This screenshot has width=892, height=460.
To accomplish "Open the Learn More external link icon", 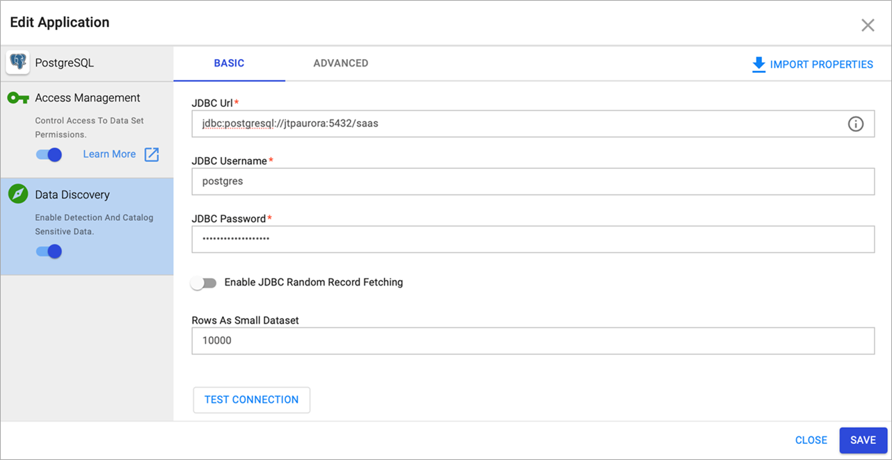I will [x=151, y=154].
